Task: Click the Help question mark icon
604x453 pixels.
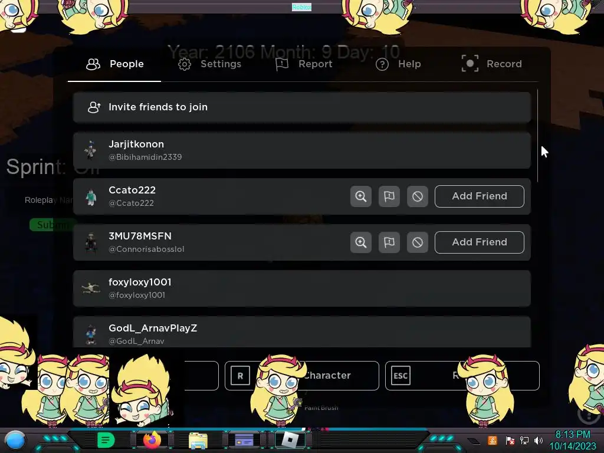Action: pos(382,64)
